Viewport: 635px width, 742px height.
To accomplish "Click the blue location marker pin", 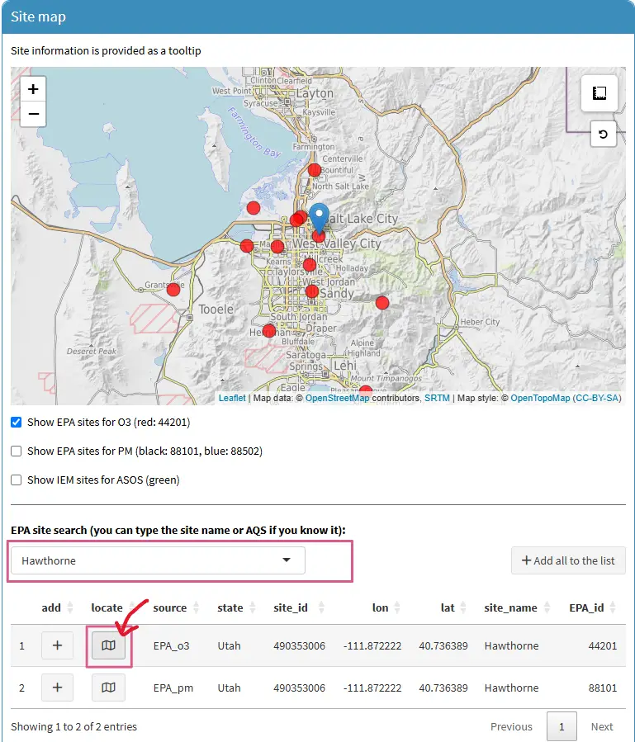I will click(319, 216).
